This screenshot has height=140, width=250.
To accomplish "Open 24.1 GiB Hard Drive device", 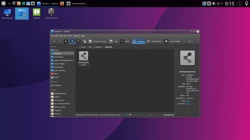I will pyautogui.click(x=62, y=104).
